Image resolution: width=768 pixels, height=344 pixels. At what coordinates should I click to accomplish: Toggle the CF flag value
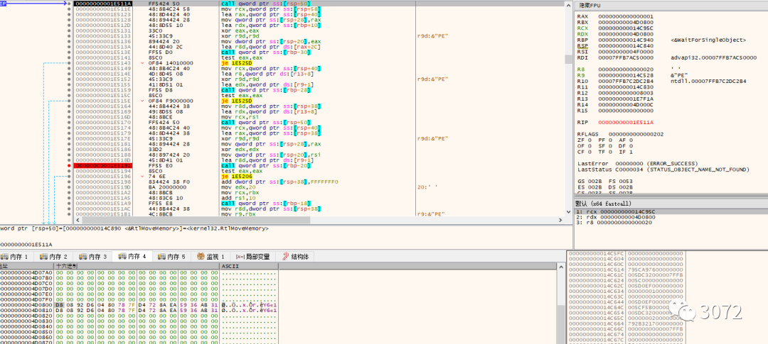point(588,152)
